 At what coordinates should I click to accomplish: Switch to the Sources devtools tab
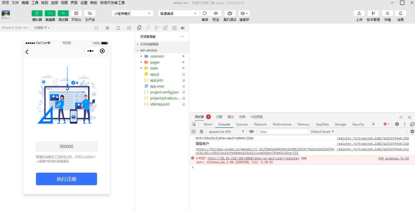tap(242, 124)
